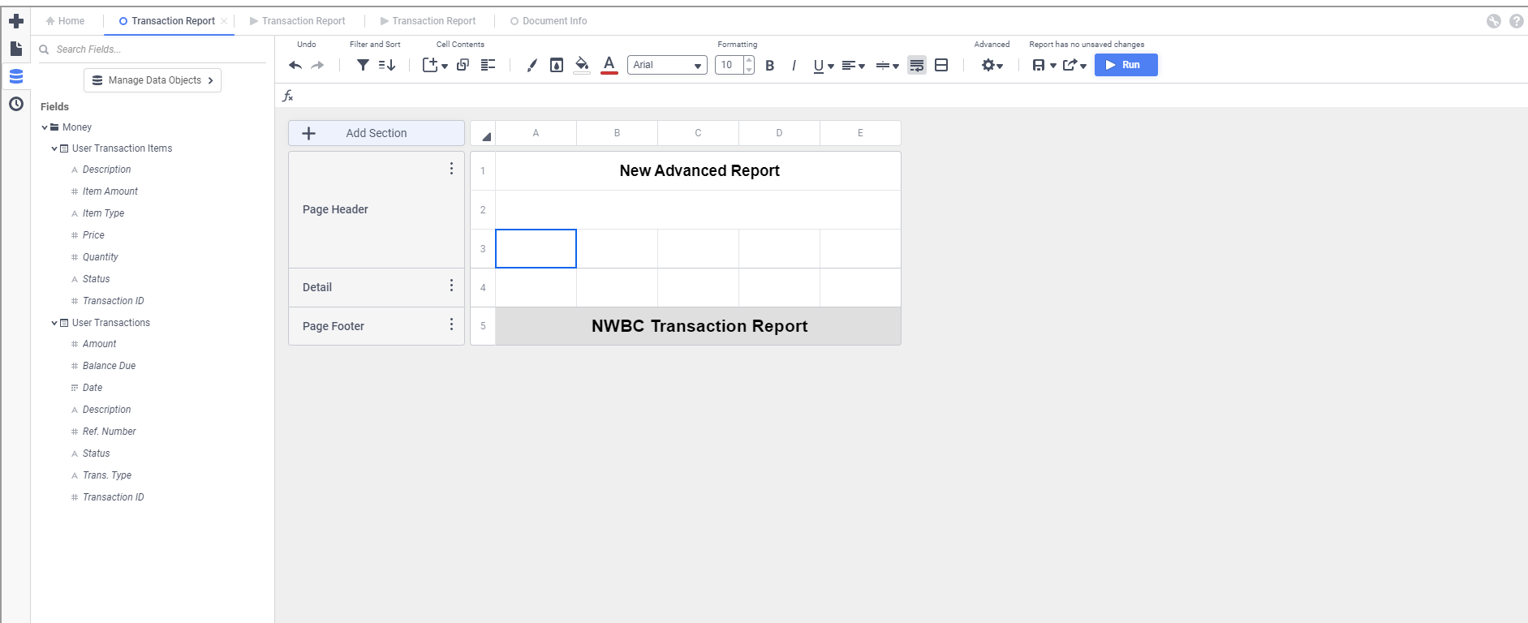Open the Export arrow dropdown
The height and width of the screenshot is (623, 1528).
[x=1074, y=65]
